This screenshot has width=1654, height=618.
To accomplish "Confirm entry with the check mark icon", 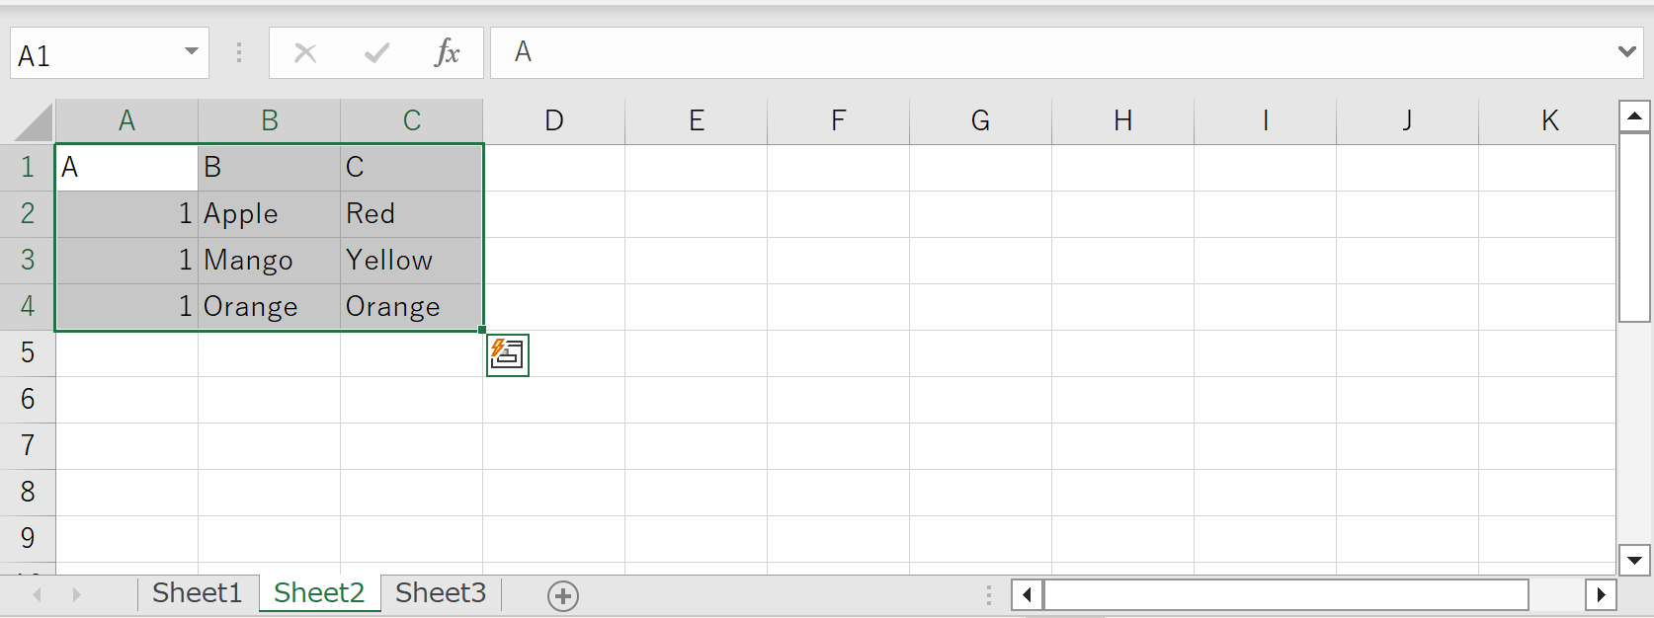I will click(376, 52).
